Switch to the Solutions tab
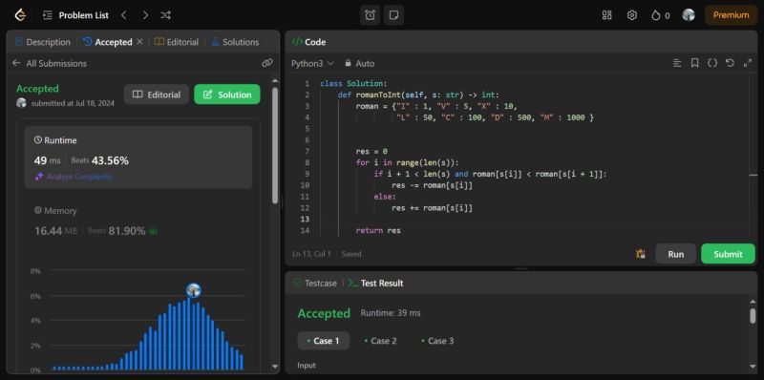 pyautogui.click(x=235, y=42)
